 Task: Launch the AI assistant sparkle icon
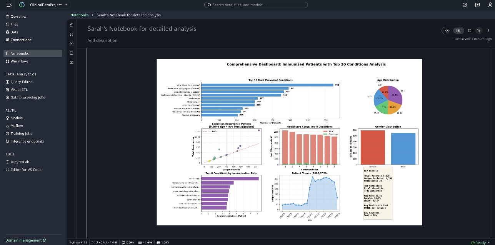point(479,31)
